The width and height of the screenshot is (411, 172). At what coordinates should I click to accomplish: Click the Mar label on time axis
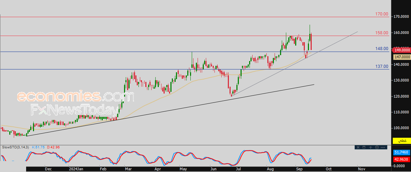(x=128, y=169)
